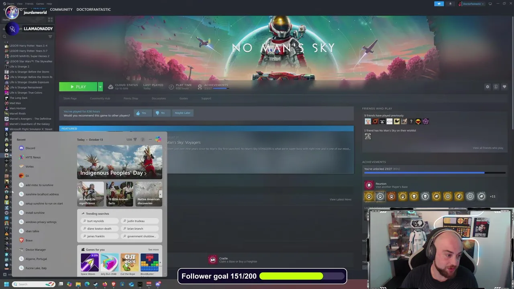The height and width of the screenshot is (289, 514).
Task: Click the green PLAY button
Action: tap(78, 87)
